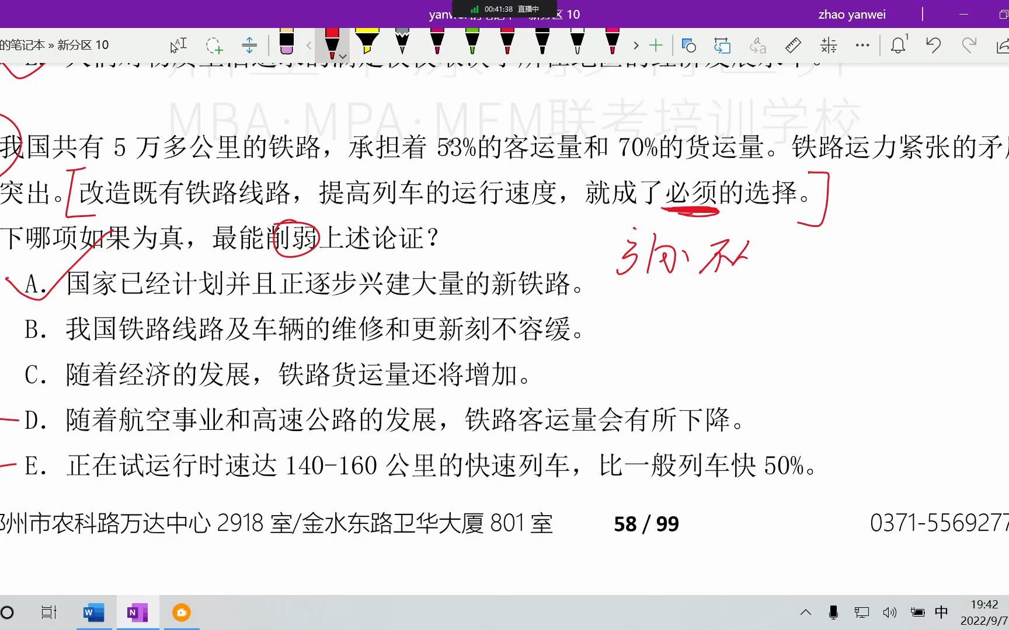Add a new pen with the plus button
This screenshot has width=1009, height=630.
point(656,45)
